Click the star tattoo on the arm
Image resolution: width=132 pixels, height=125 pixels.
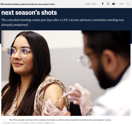point(56,104)
